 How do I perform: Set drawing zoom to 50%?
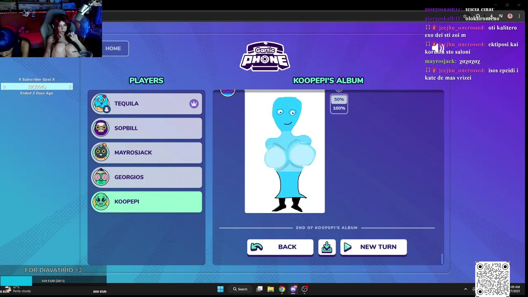click(x=339, y=99)
